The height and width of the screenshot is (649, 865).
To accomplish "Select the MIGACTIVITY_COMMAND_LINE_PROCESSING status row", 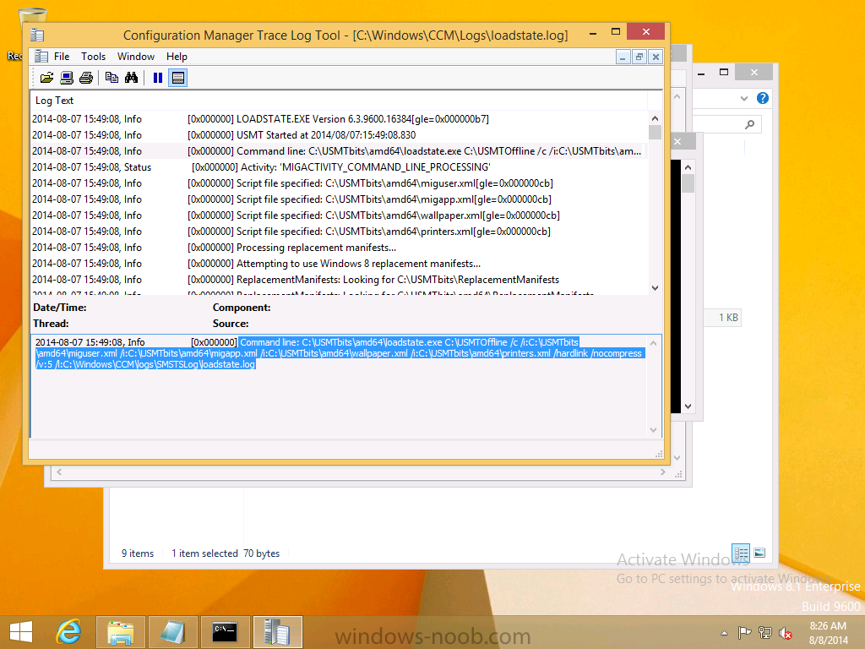I will pos(339,167).
